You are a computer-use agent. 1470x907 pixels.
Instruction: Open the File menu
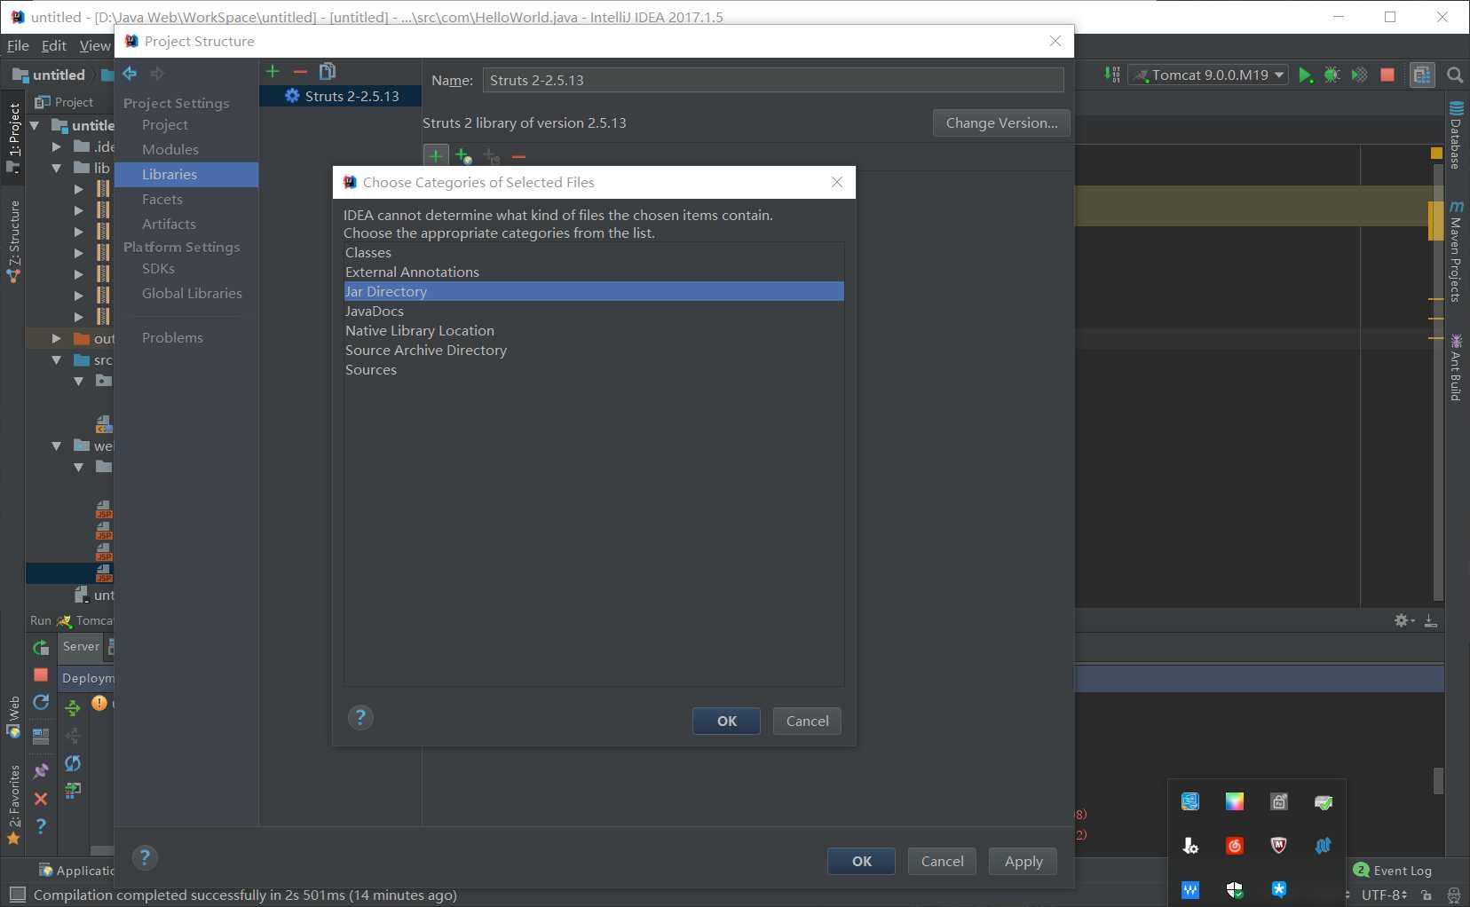(x=18, y=45)
